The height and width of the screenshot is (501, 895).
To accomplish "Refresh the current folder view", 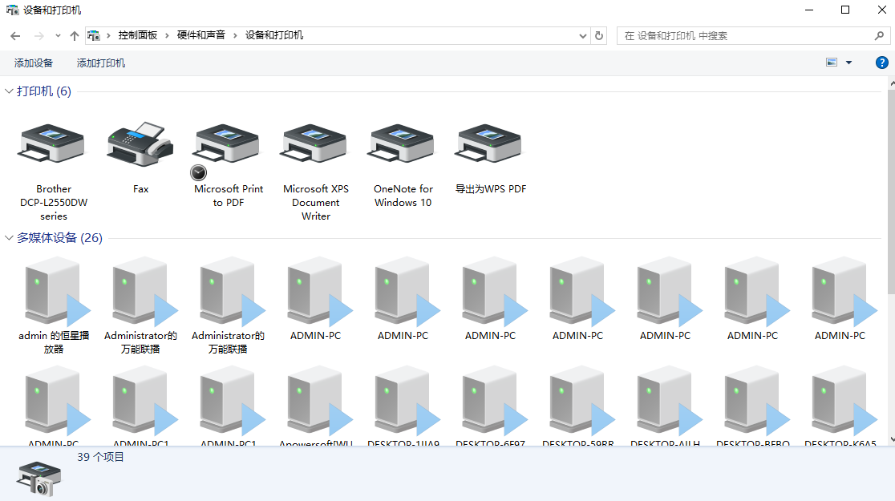I will (x=599, y=36).
